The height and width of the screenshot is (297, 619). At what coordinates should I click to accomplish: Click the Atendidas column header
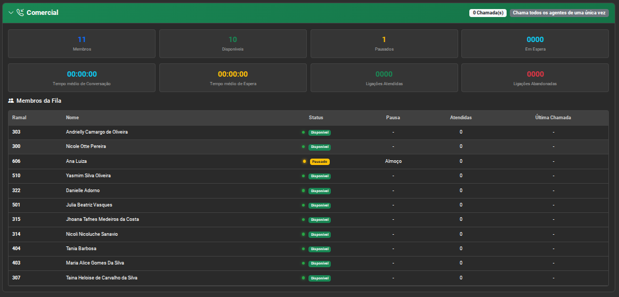point(461,118)
